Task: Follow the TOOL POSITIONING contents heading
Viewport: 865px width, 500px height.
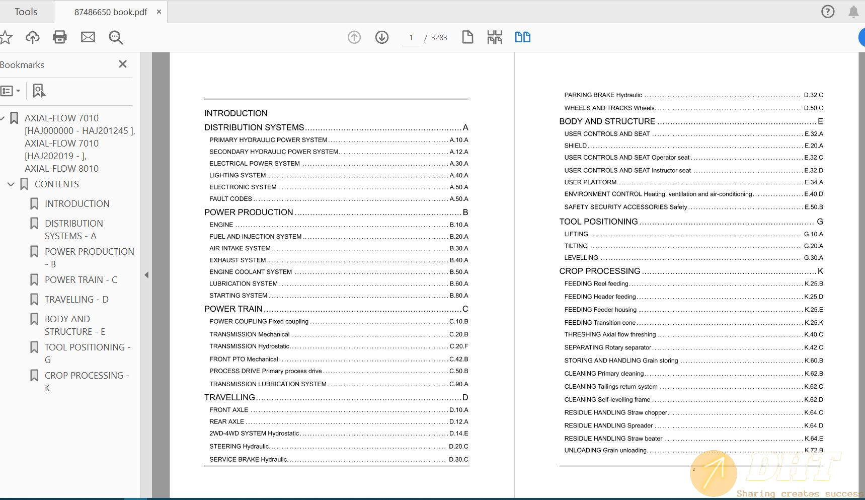Action: point(691,222)
